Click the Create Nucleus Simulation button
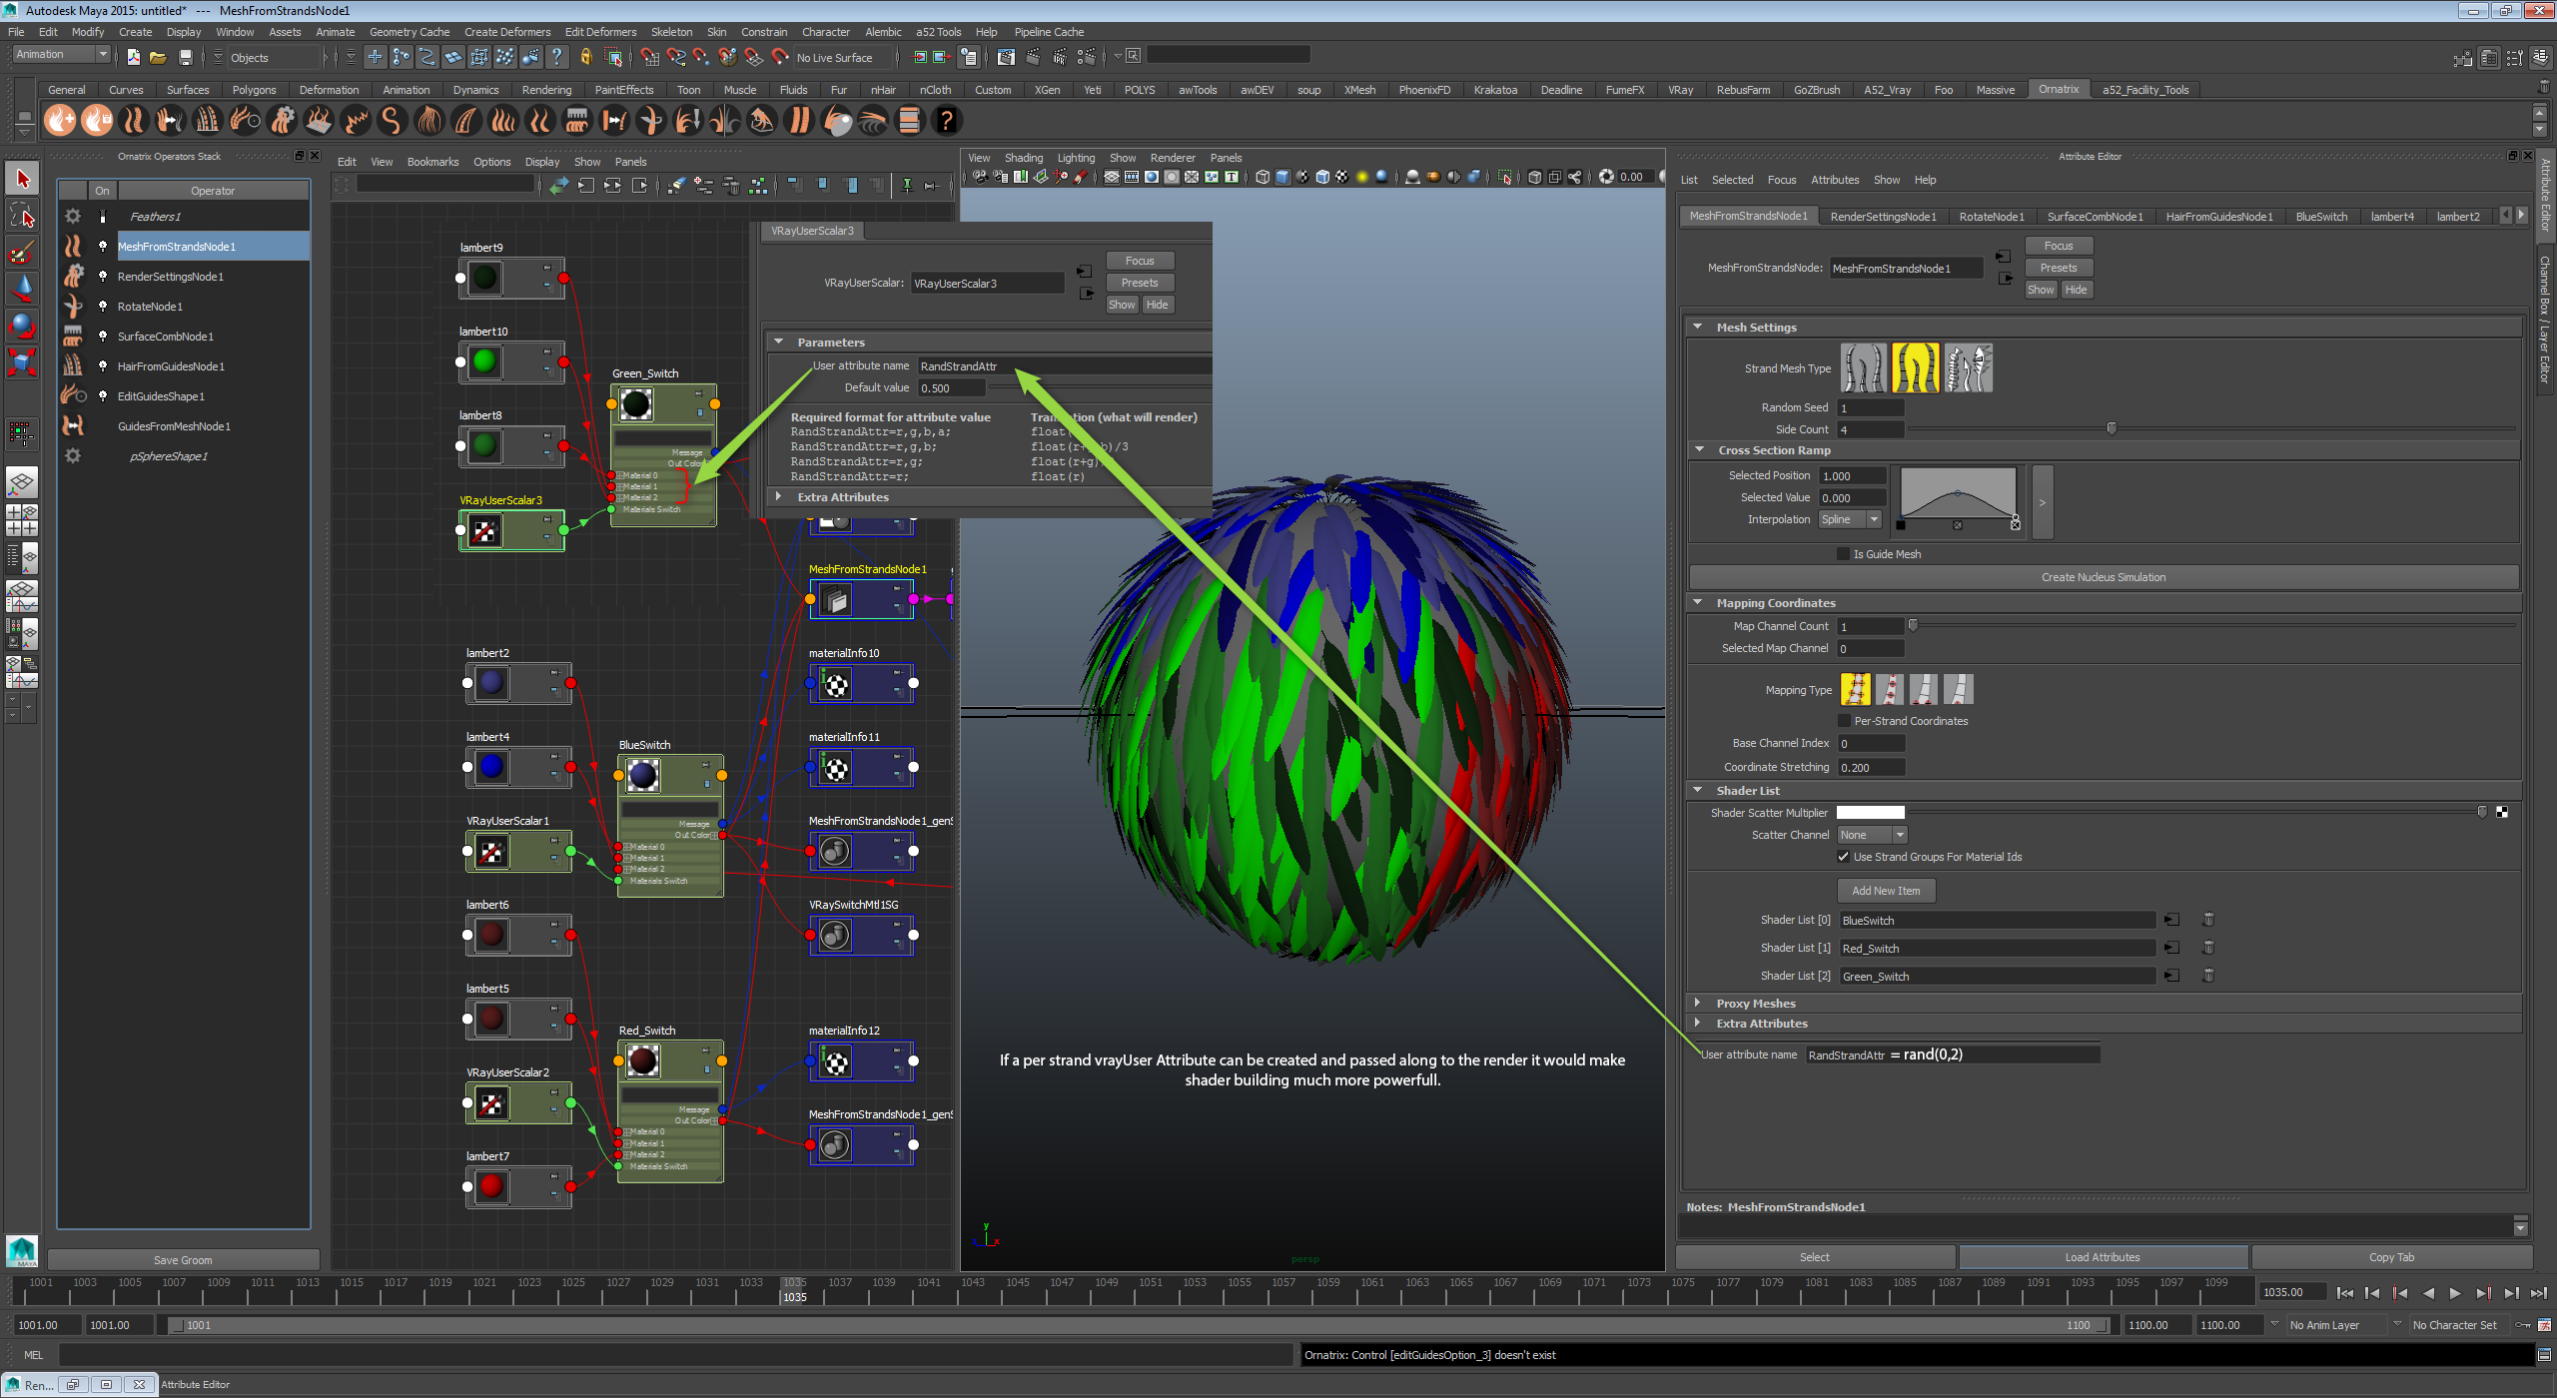This screenshot has width=2557, height=1398. pos(2103,577)
